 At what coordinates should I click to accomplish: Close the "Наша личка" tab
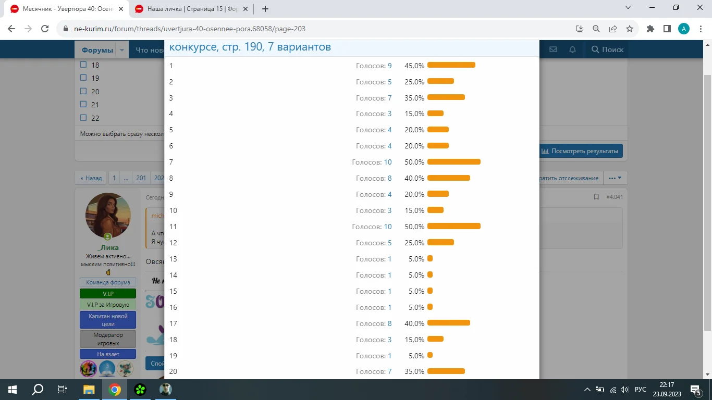(x=245, y=9)
